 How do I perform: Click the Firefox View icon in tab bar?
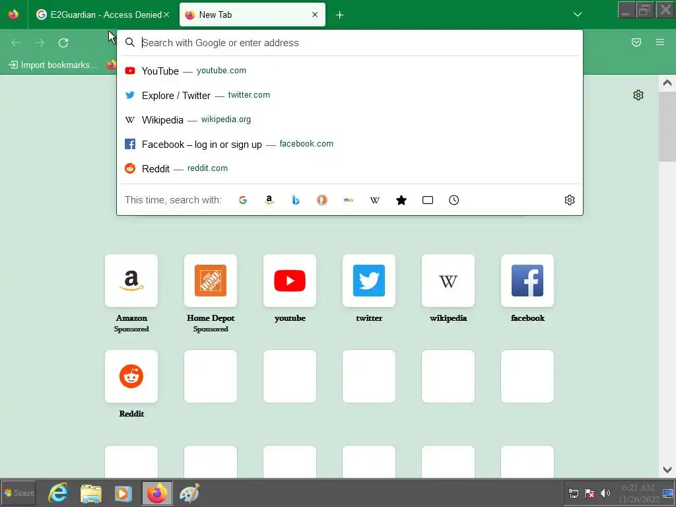point(13,15)
